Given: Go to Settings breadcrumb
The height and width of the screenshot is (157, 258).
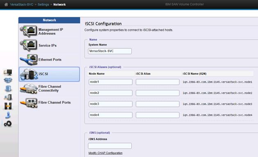Looking at the screenshot, I should (43, 4).
